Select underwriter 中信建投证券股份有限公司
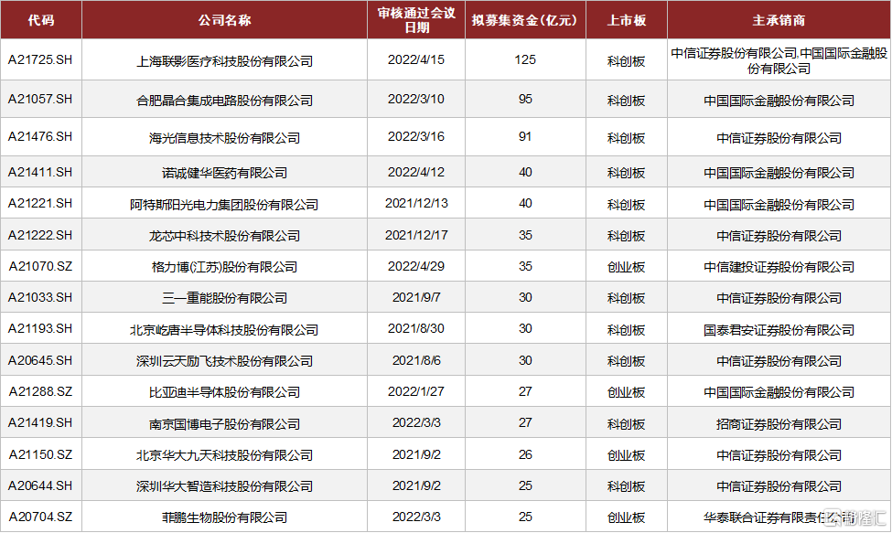This screenshot has width=892, height=533. point(779,267)
